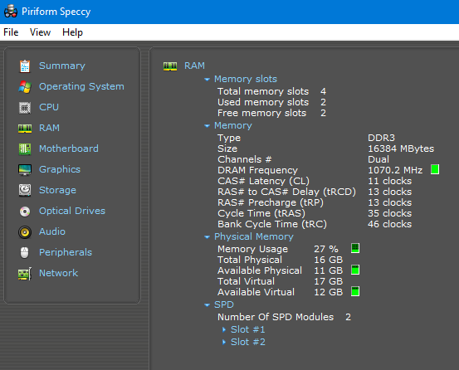Click the Motherboard icon in sidebar
Screen dimensions: 459x370
coord(25,148)
